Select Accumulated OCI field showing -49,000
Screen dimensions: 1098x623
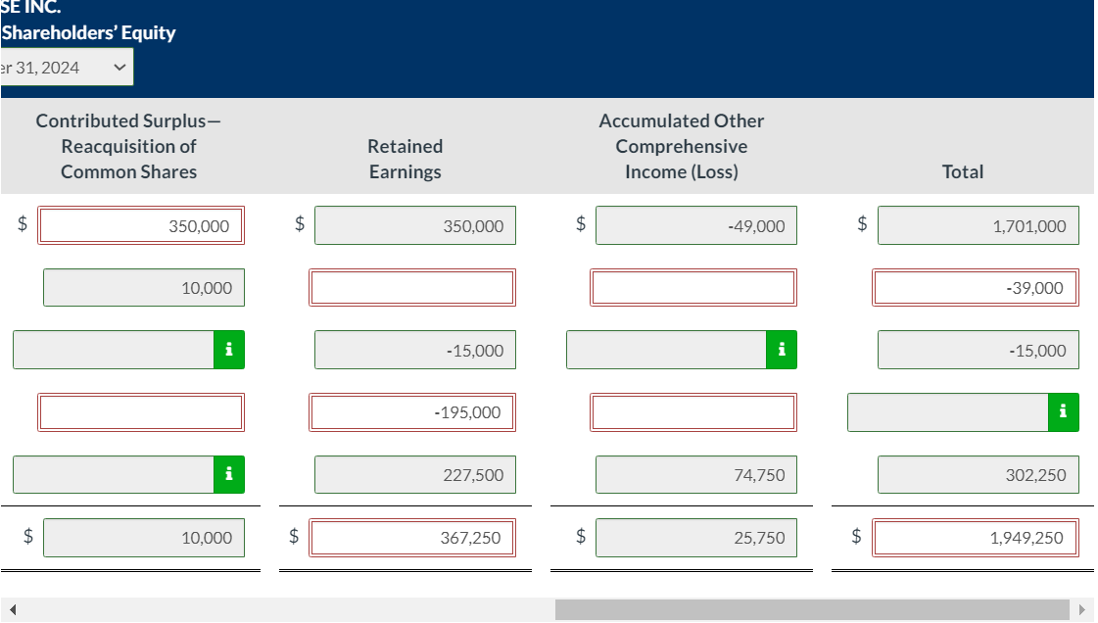pos(696,225)
